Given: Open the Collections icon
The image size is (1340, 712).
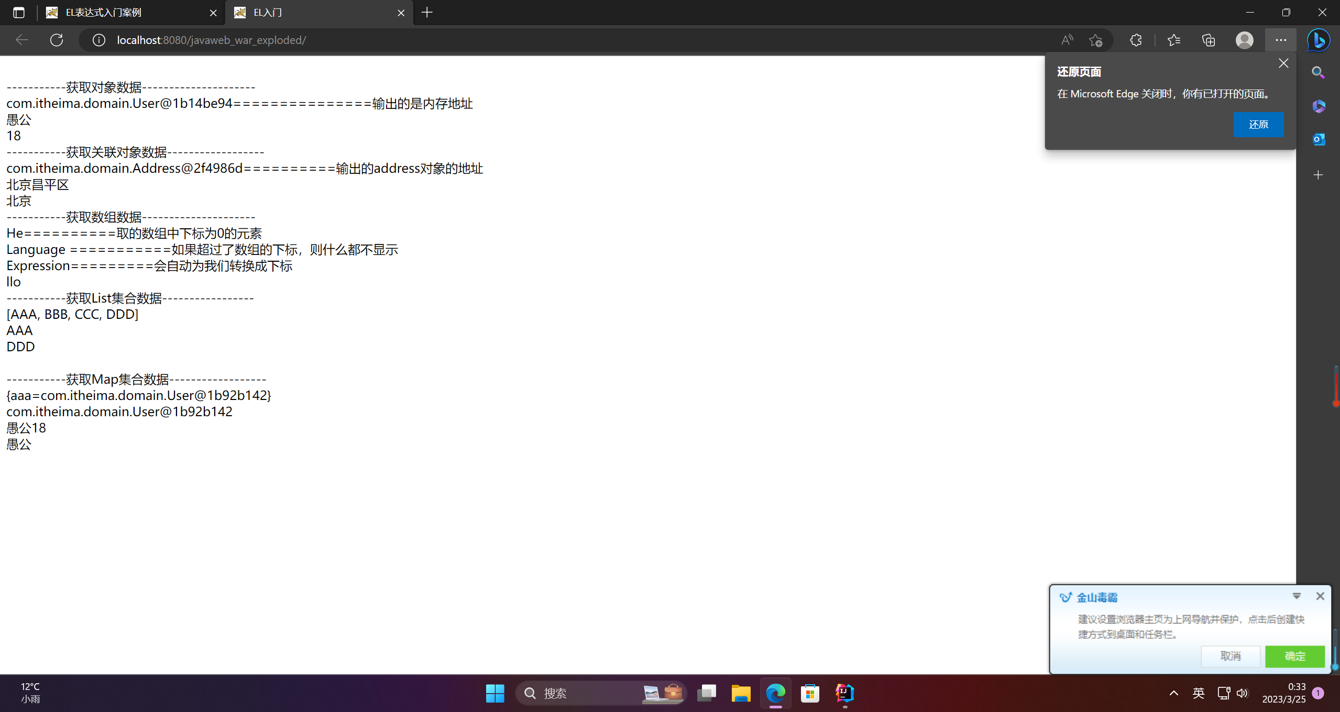Looking at the screenshot, I should coord(1209,40).
